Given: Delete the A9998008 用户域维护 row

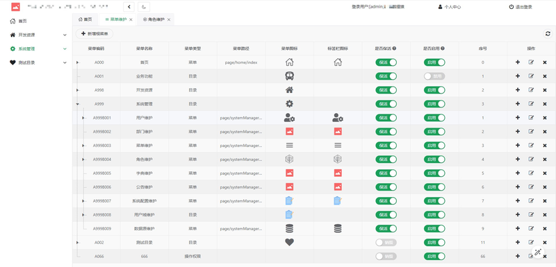Looking at the screenshot, I should point(545,215).
